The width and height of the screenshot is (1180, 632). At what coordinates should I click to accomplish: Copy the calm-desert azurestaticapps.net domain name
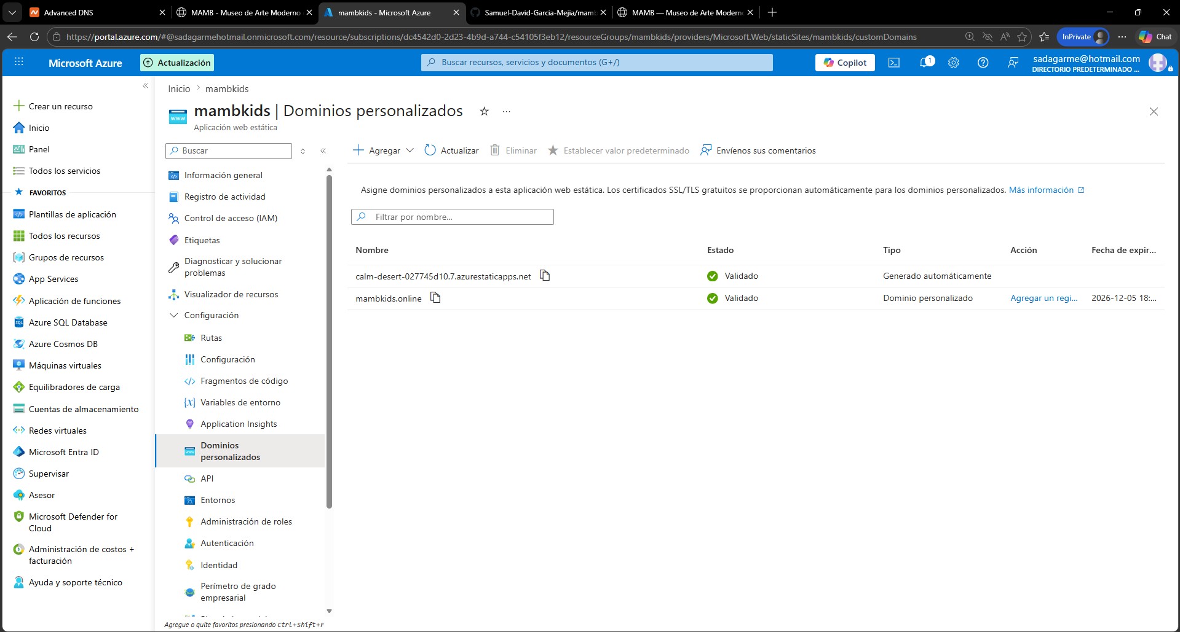545,276
